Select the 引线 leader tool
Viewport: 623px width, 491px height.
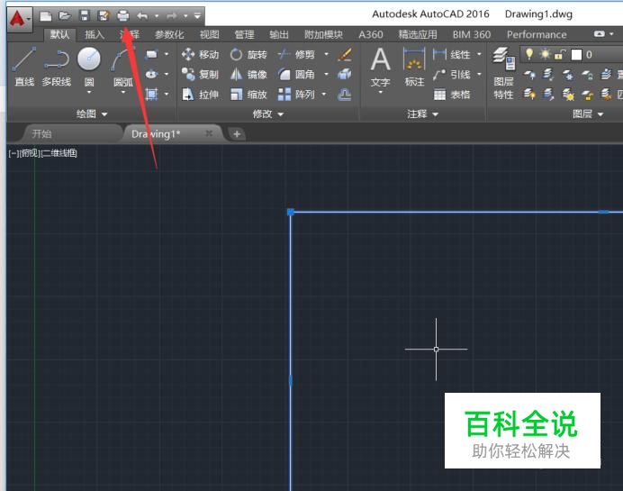452,75
